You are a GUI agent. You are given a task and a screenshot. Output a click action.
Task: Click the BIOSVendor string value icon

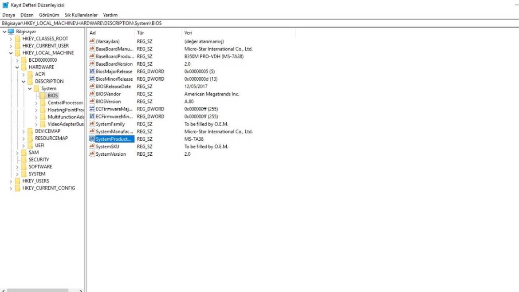click(x=92, y=94)
